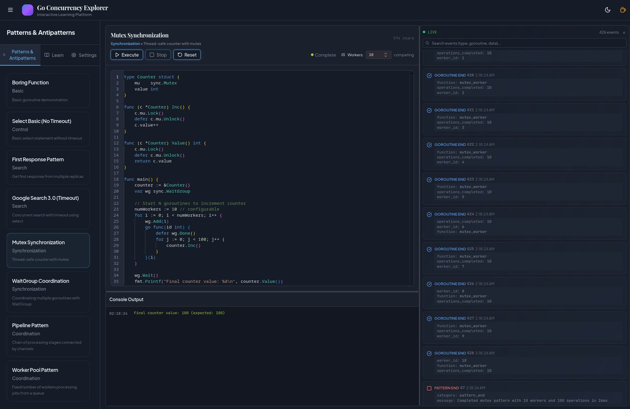The width and height of the screenshot is (630, 409).
Task: Click the down arrow next to 426 events
Action: pyautogui.click(x=624, y=32)
